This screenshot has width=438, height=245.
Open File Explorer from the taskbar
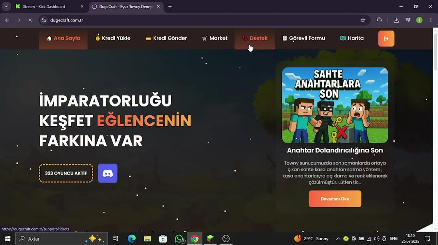[147, 239]
